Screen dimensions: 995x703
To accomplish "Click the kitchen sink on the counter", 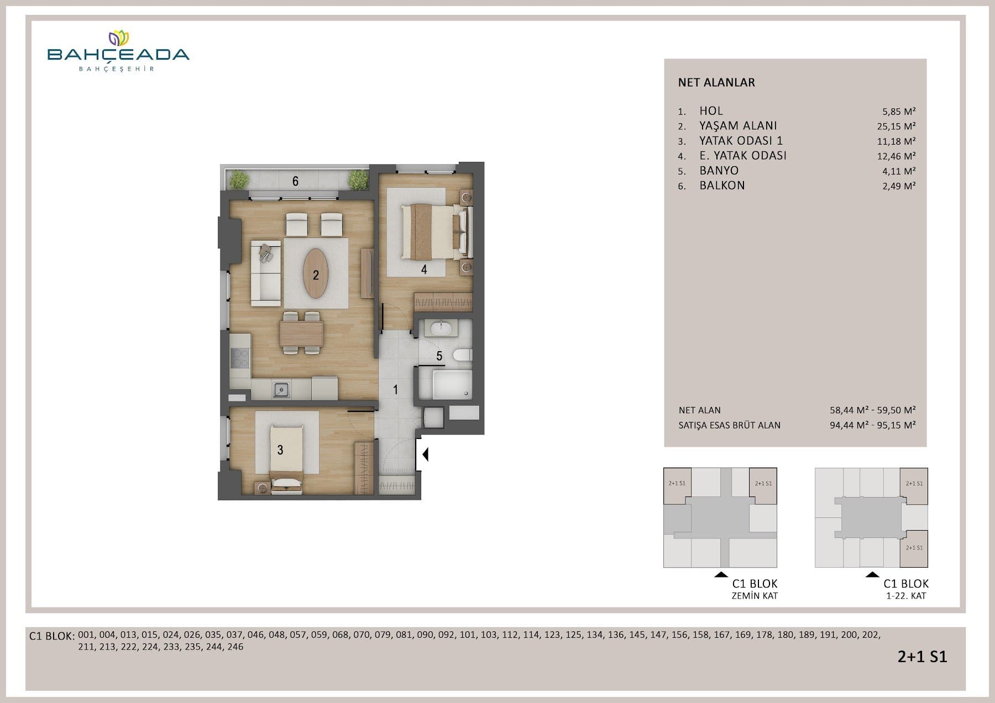I will click(281, 389).
